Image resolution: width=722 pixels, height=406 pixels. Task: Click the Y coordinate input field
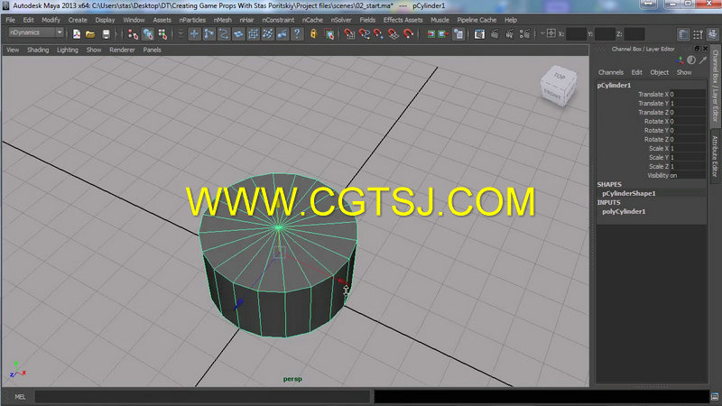pyautogui.click(x=605, y=34)
